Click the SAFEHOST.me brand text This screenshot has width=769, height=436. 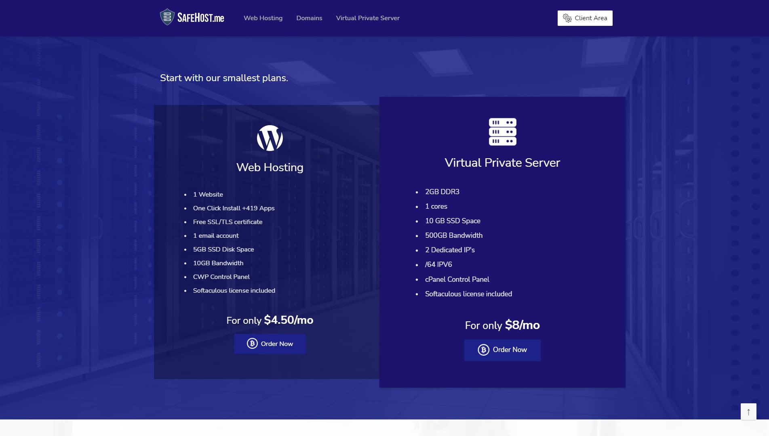tap(200, 18)
